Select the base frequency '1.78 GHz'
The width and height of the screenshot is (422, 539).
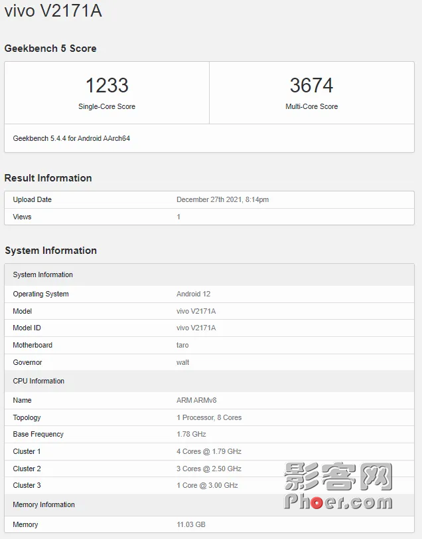192,434
